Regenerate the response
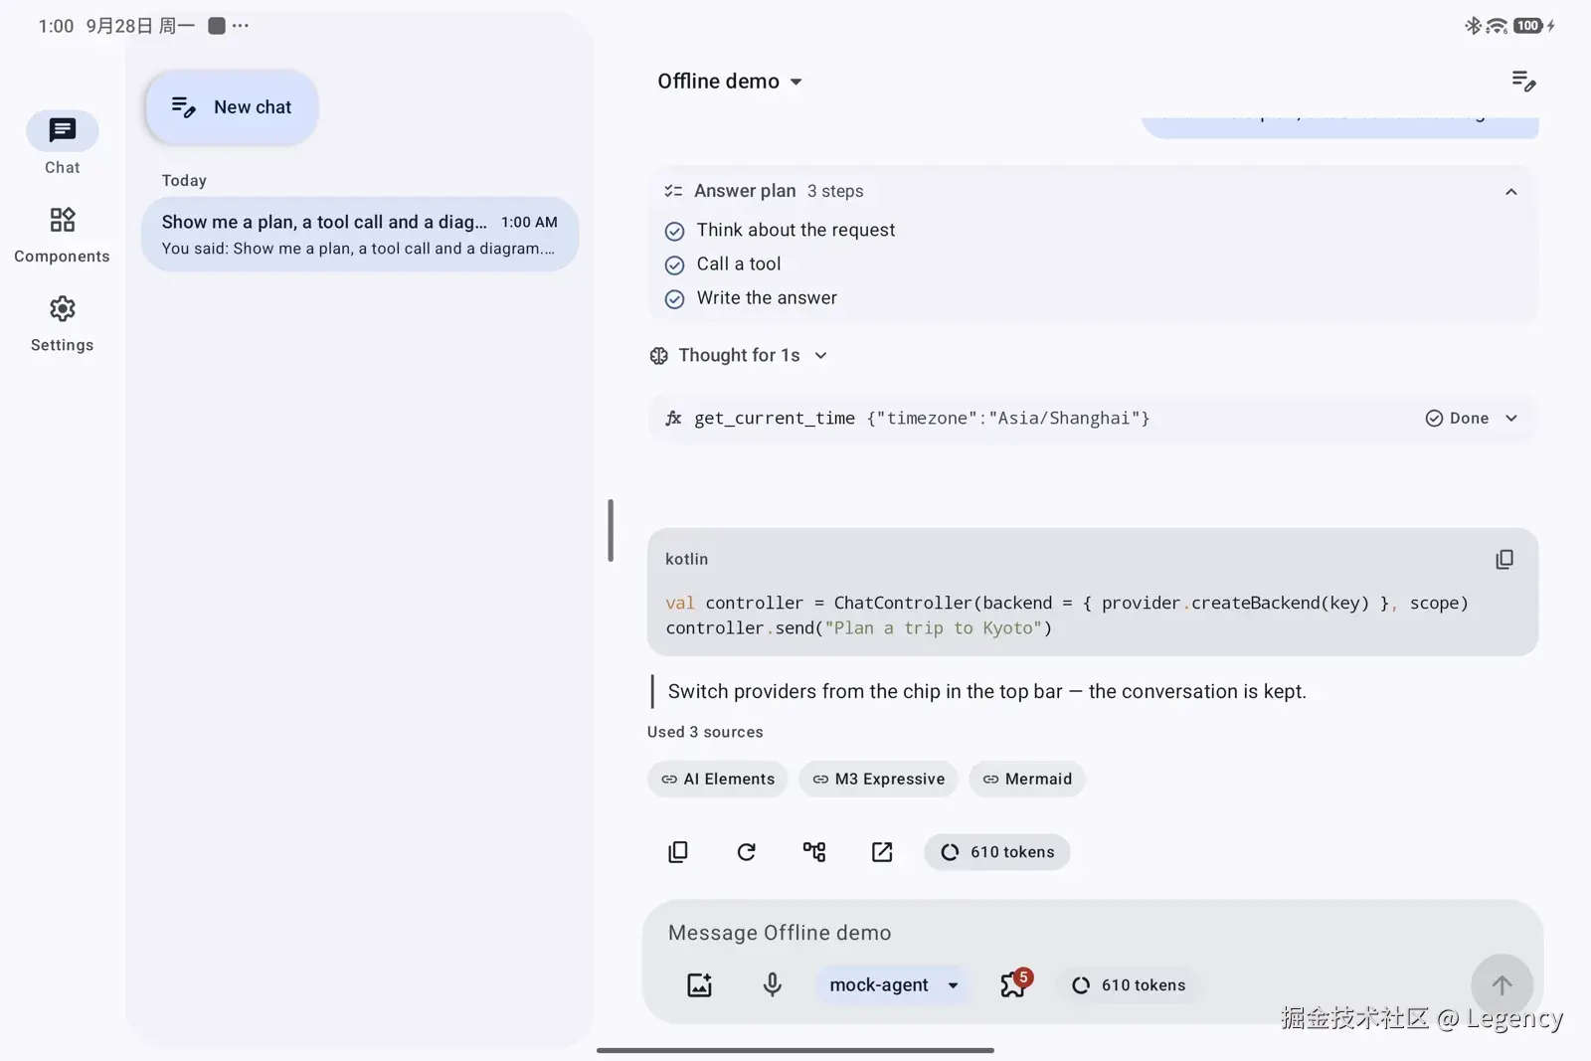 [x=746, y=852]
